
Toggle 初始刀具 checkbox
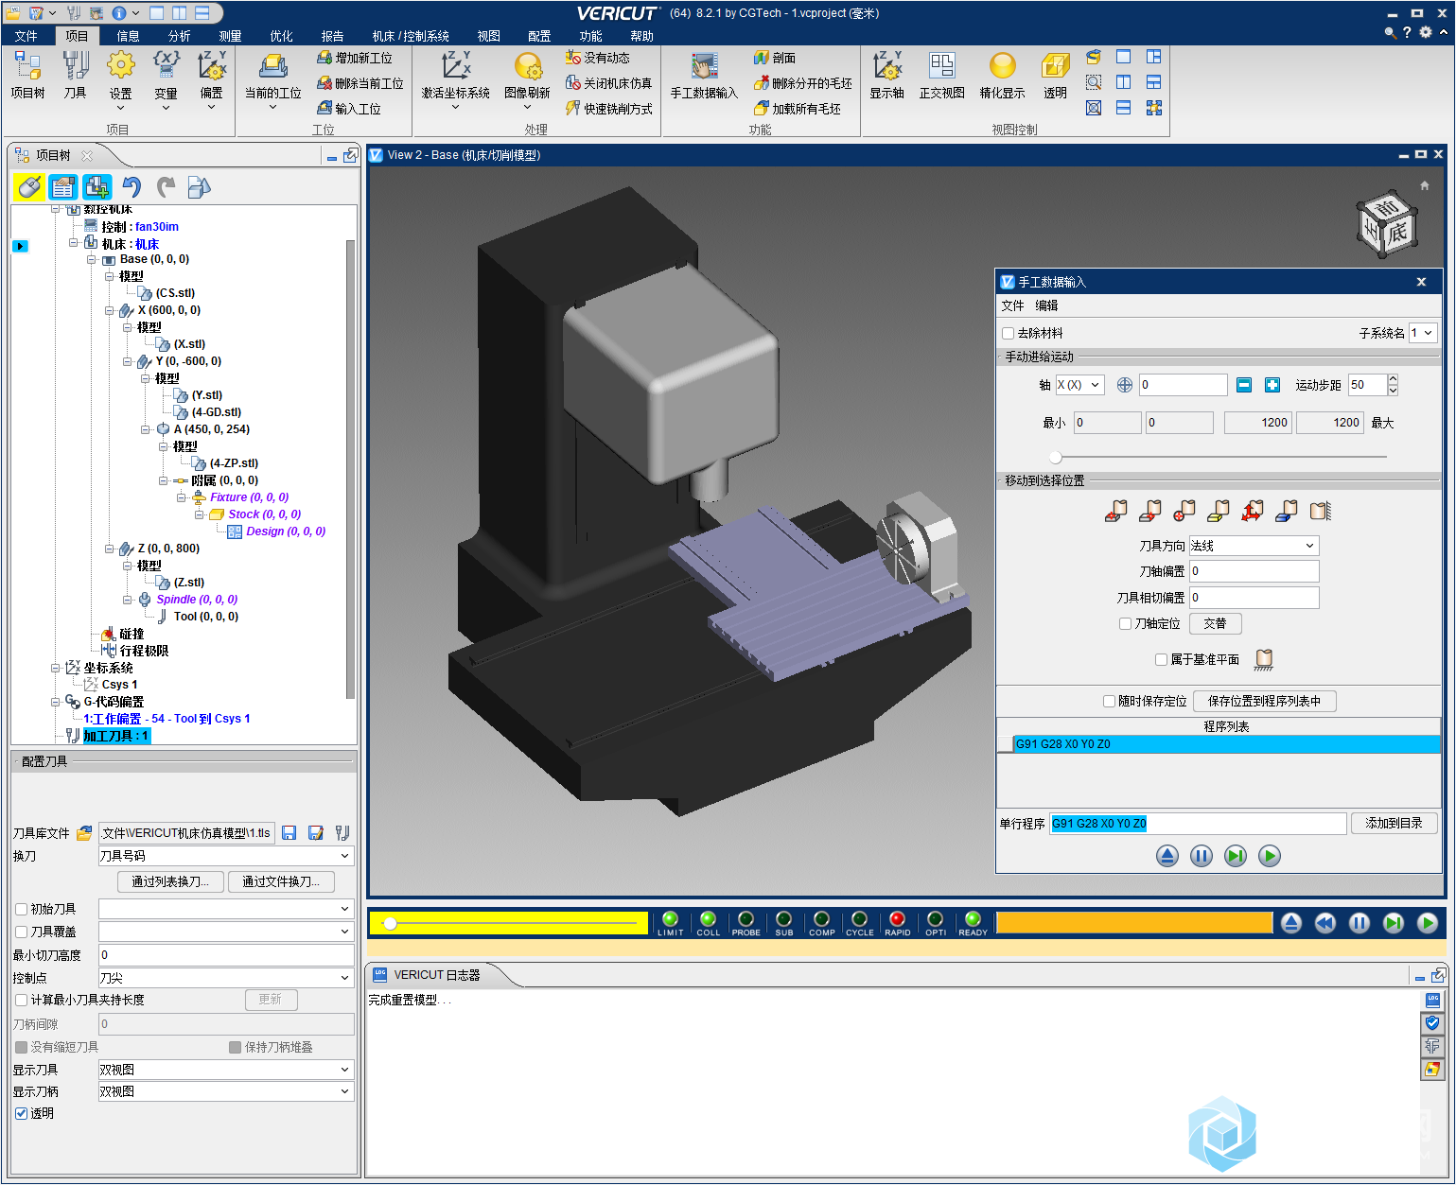(x=22, y=909)
